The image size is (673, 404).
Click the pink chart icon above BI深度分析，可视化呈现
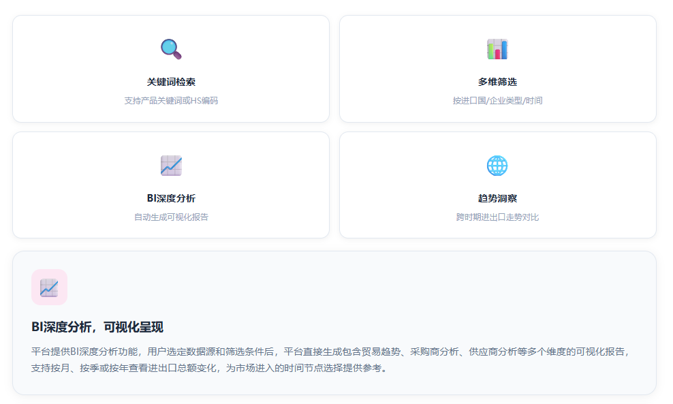pyautogui.click(x=49, y=288)
